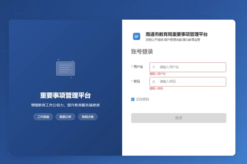
Task: Click the lock icon in password field
Action: (x=154, y=82)
